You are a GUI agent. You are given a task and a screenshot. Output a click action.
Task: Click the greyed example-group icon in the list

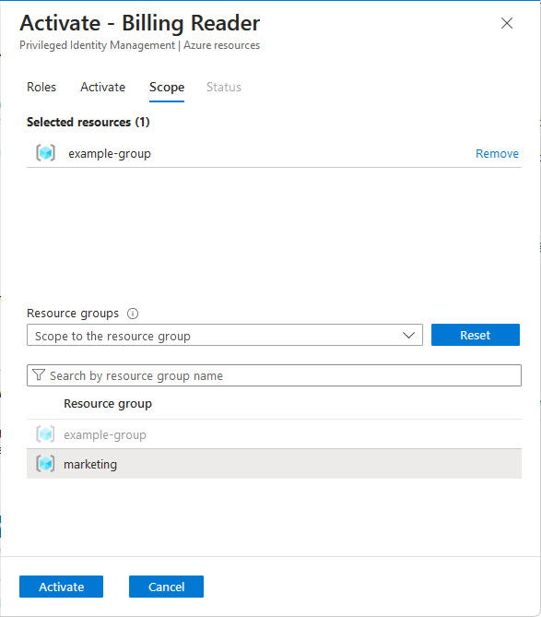(45, 434)
